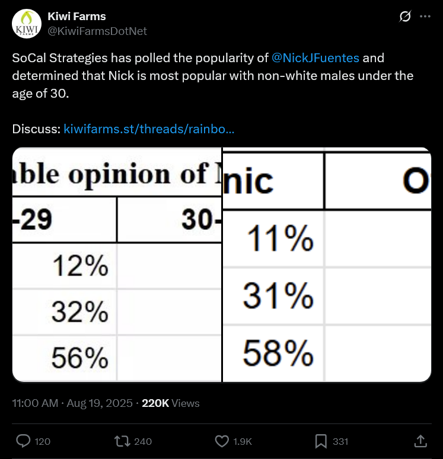The height and width of the screenshot is (459, 443).
Task: Click the @KiwiFarmsDotNet handle
Action: point(97,31)
